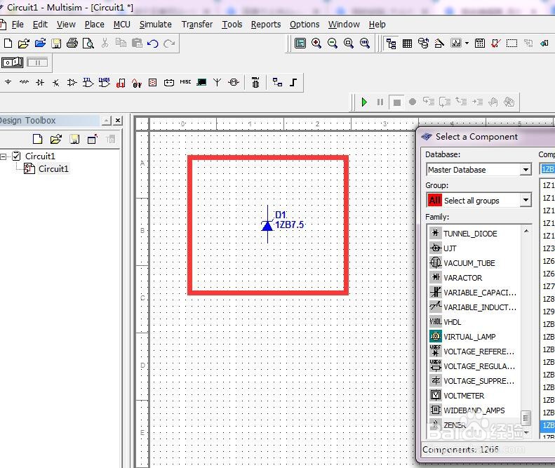Open the File menu
This screenshot has width=555, height=468.
click(18, 25)
